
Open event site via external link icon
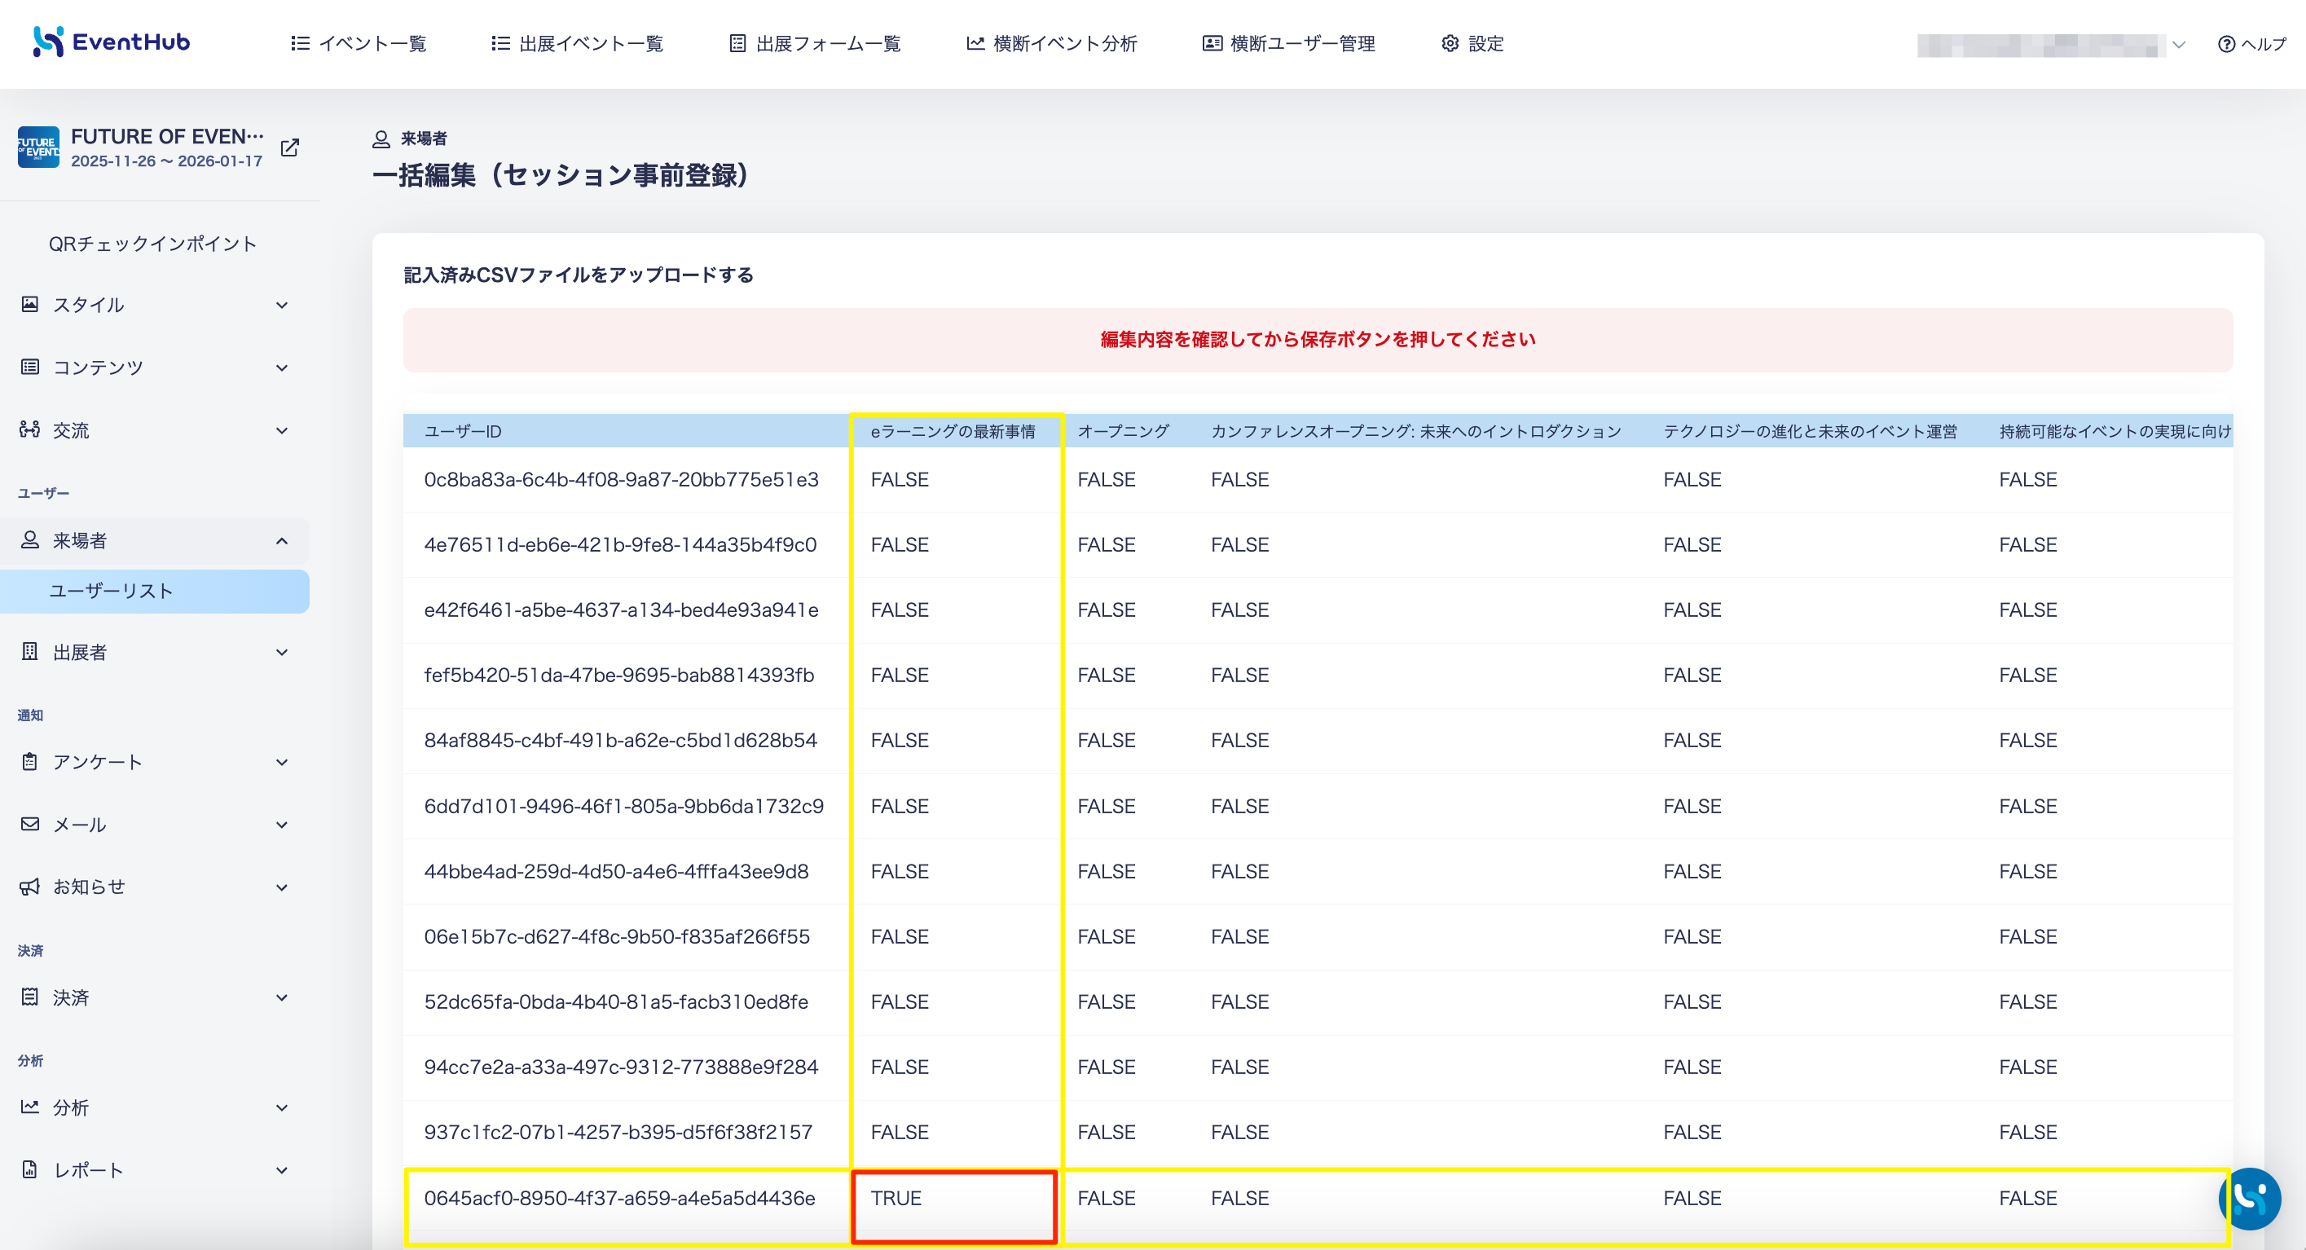pos(289,147)
